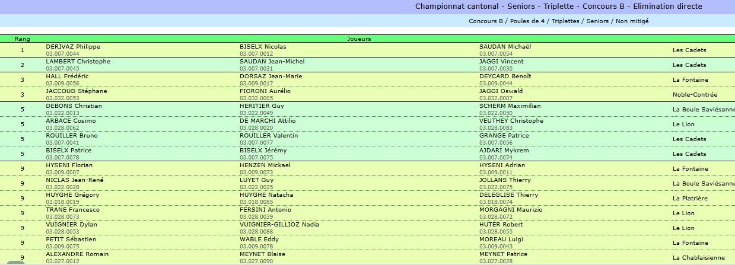Select player HERITIER Guy
Viewport: 735px width, 265px height.
click(257, 106)
